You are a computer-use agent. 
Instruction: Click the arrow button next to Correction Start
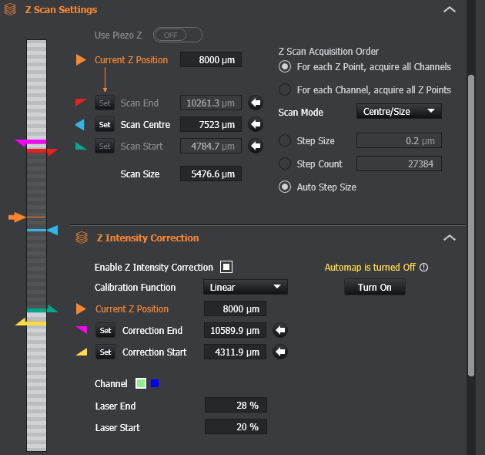[x=280, y=352]
